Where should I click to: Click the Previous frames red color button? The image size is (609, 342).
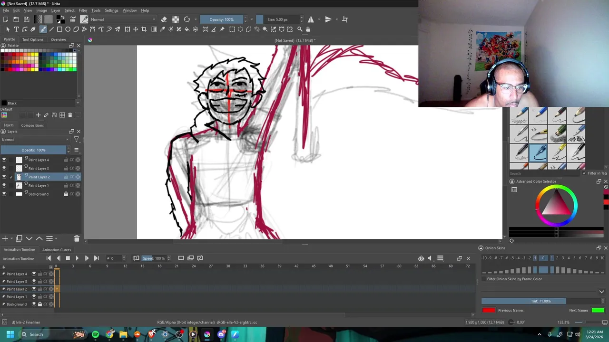(489, 311)
